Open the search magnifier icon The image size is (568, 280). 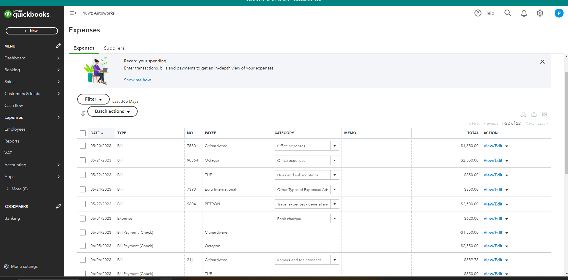click(508, 13)
